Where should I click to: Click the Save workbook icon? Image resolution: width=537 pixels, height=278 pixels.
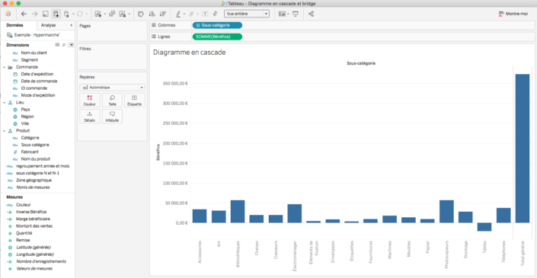point(45,14)
